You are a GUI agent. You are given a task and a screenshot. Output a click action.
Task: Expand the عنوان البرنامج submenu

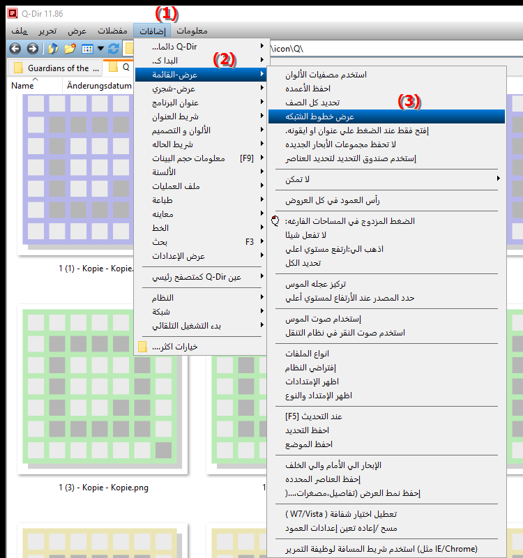(201, 103)
